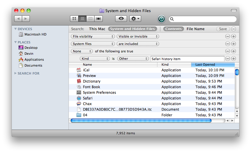Add a criterion after File visibility
Image resolution: width=251 pixels, height=153 pixels.
[x=234, y=36]
